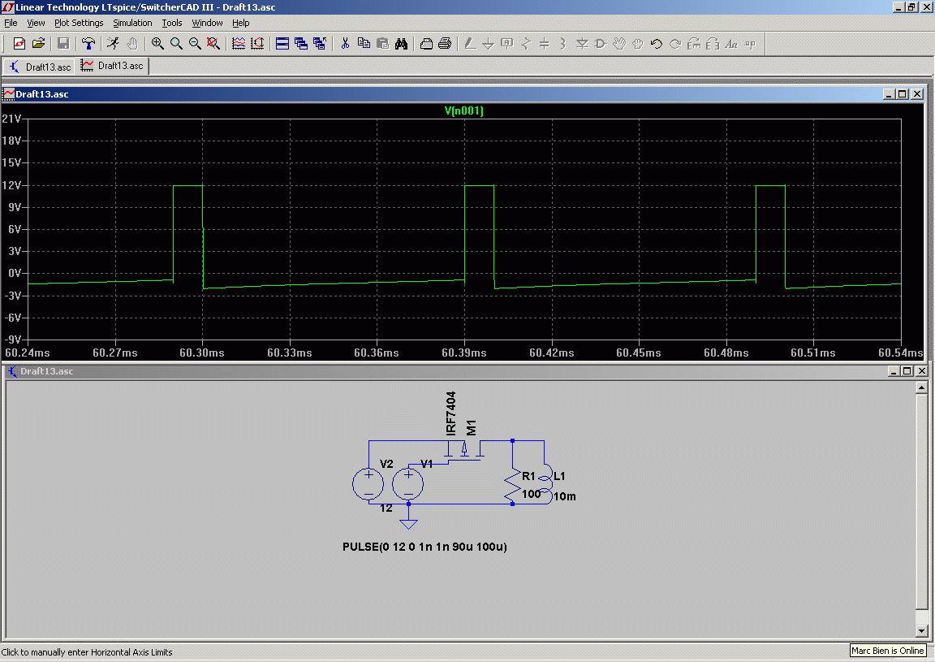Image resolution: width=935 pixels, height=662 pixels.
Task: Click the IRF7404 MOSFET label
Action: (451, 413)
